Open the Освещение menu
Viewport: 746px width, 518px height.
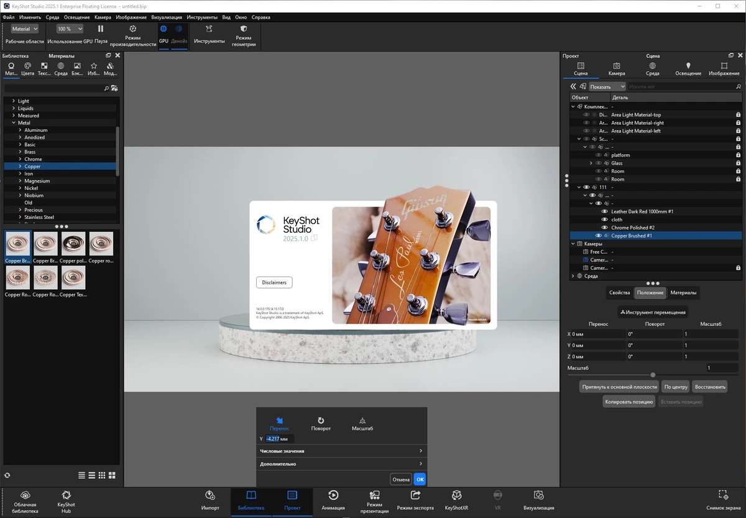(x=77, y=17)
